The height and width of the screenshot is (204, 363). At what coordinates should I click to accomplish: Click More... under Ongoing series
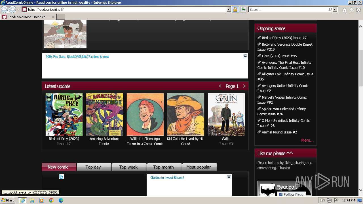307,140
